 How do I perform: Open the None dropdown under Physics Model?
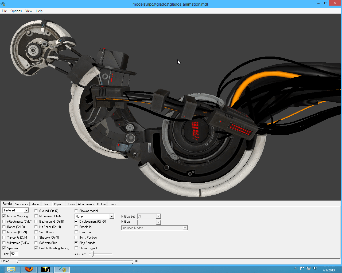[x=112, y=216]
